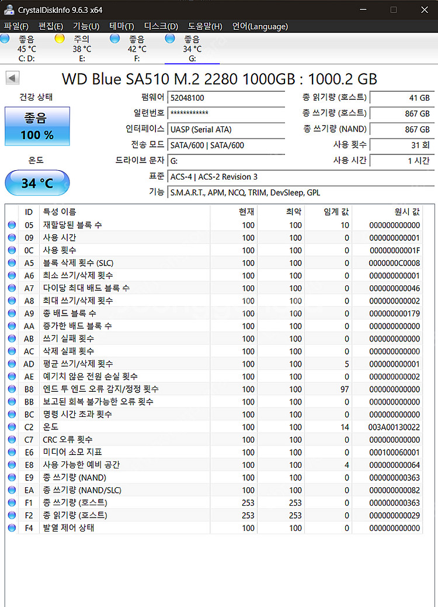Screen dimensions: 438x607
Task: Open the 도움말(H) menu
Action: point(205,26)
